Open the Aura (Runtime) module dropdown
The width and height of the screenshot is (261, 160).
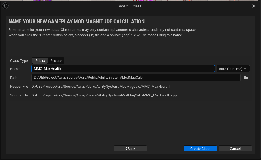click(x=233, y=69)
